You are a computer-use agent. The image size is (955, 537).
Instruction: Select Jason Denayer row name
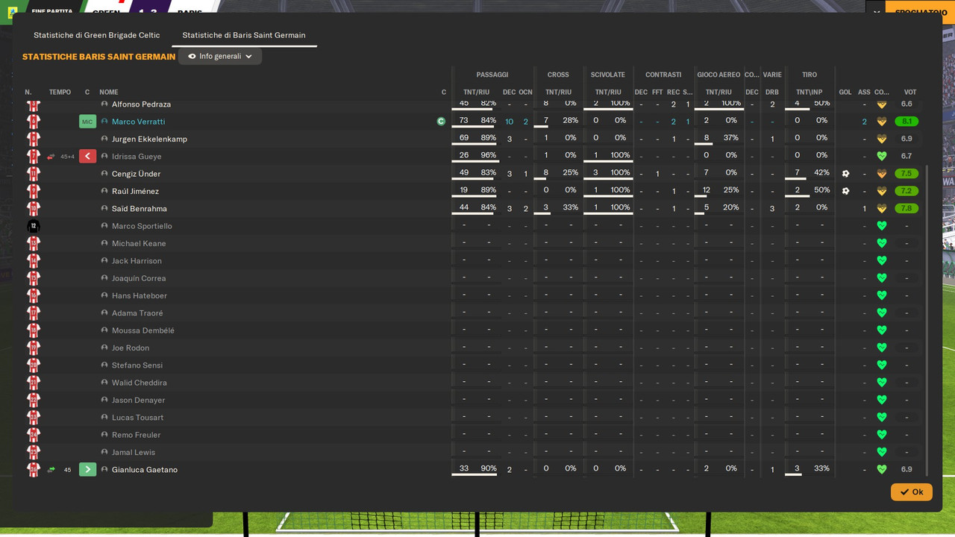(x=139, y=401)
